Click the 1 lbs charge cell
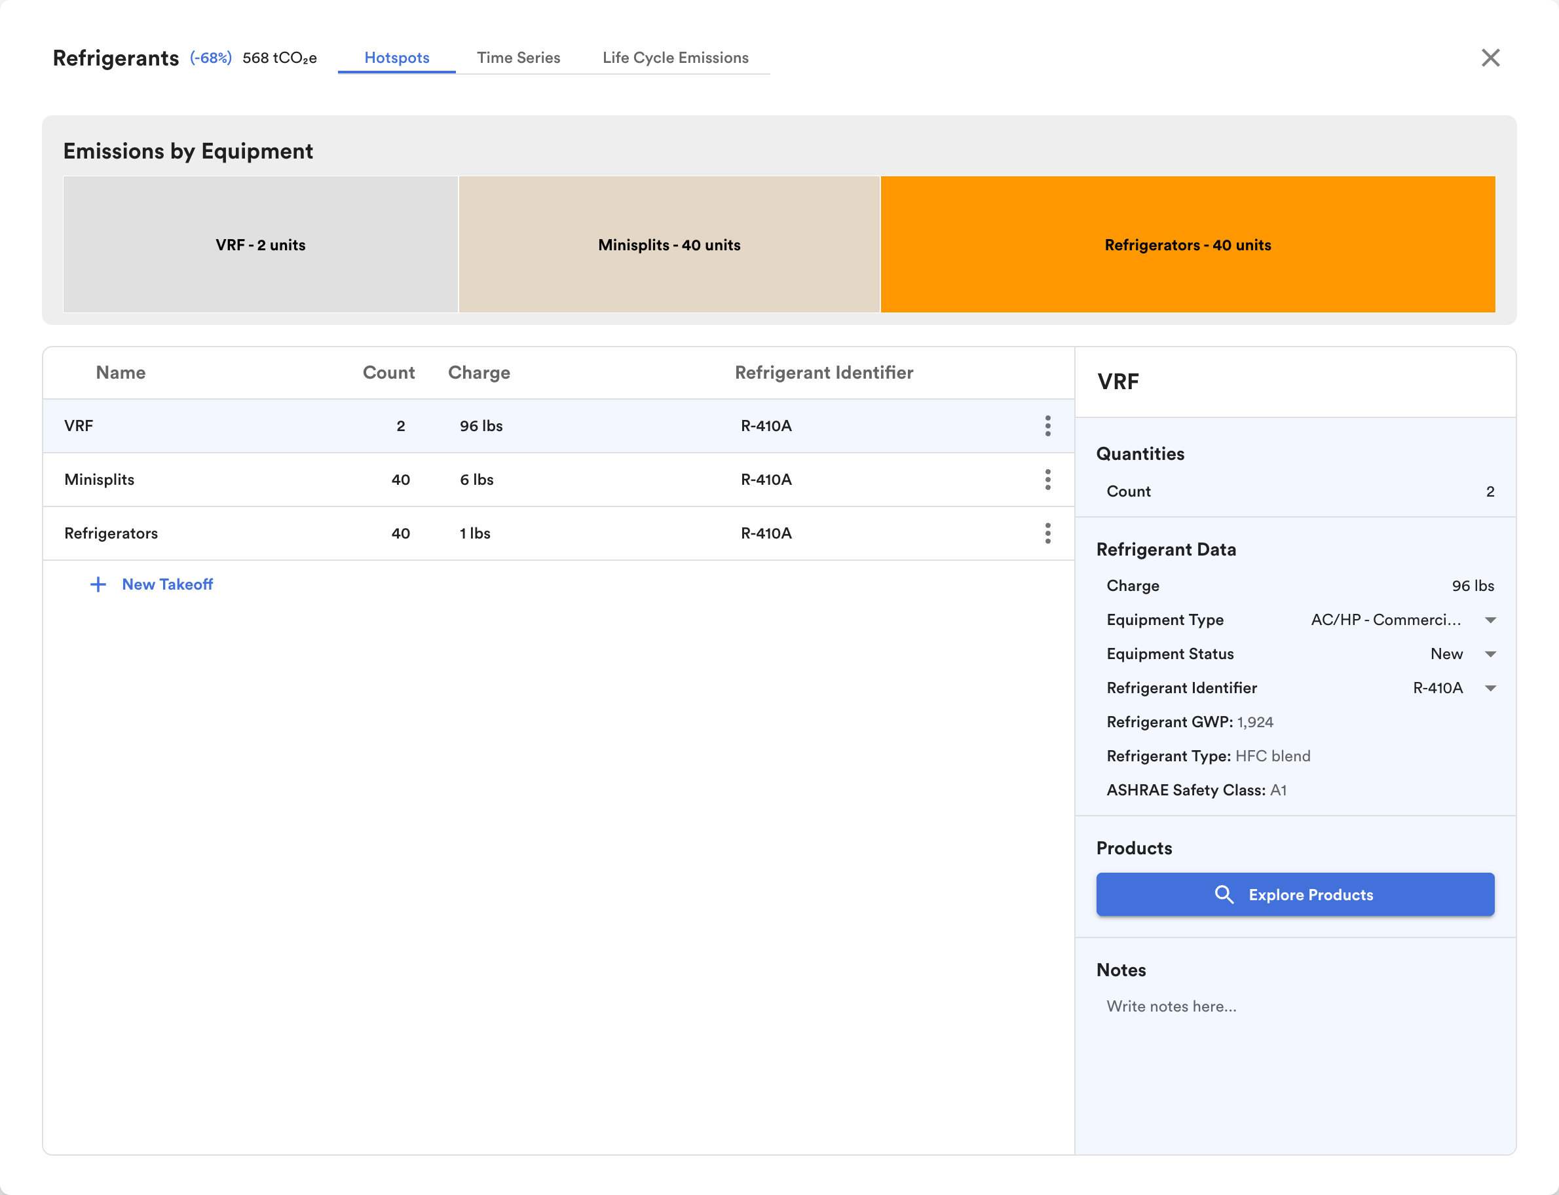1559x1195 pixels. point(475,533)
